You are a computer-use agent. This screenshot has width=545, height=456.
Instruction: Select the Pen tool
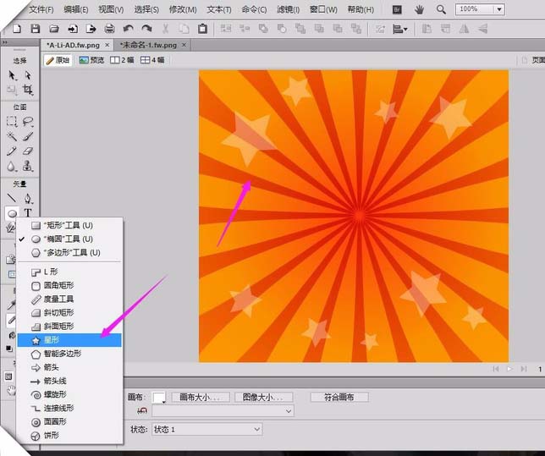28,198
